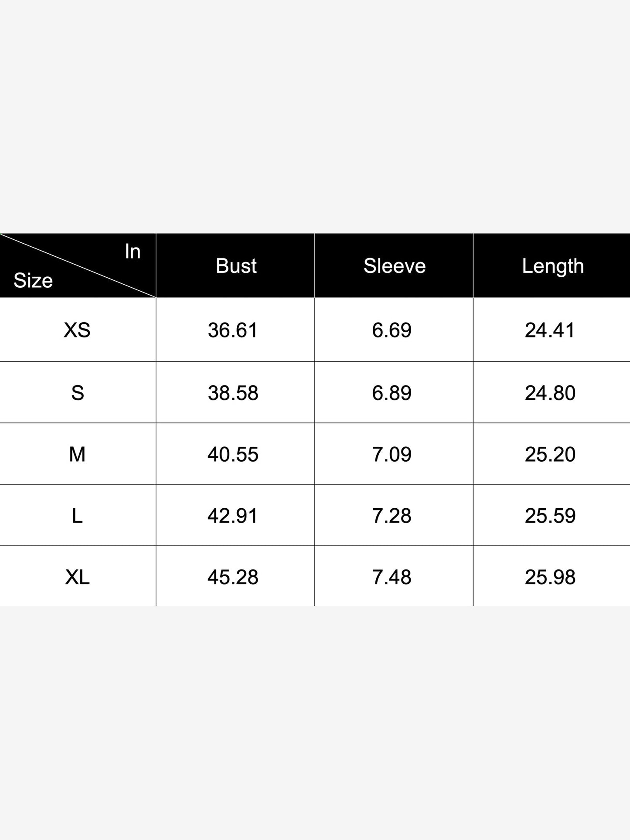Click the Length column header

552,265
